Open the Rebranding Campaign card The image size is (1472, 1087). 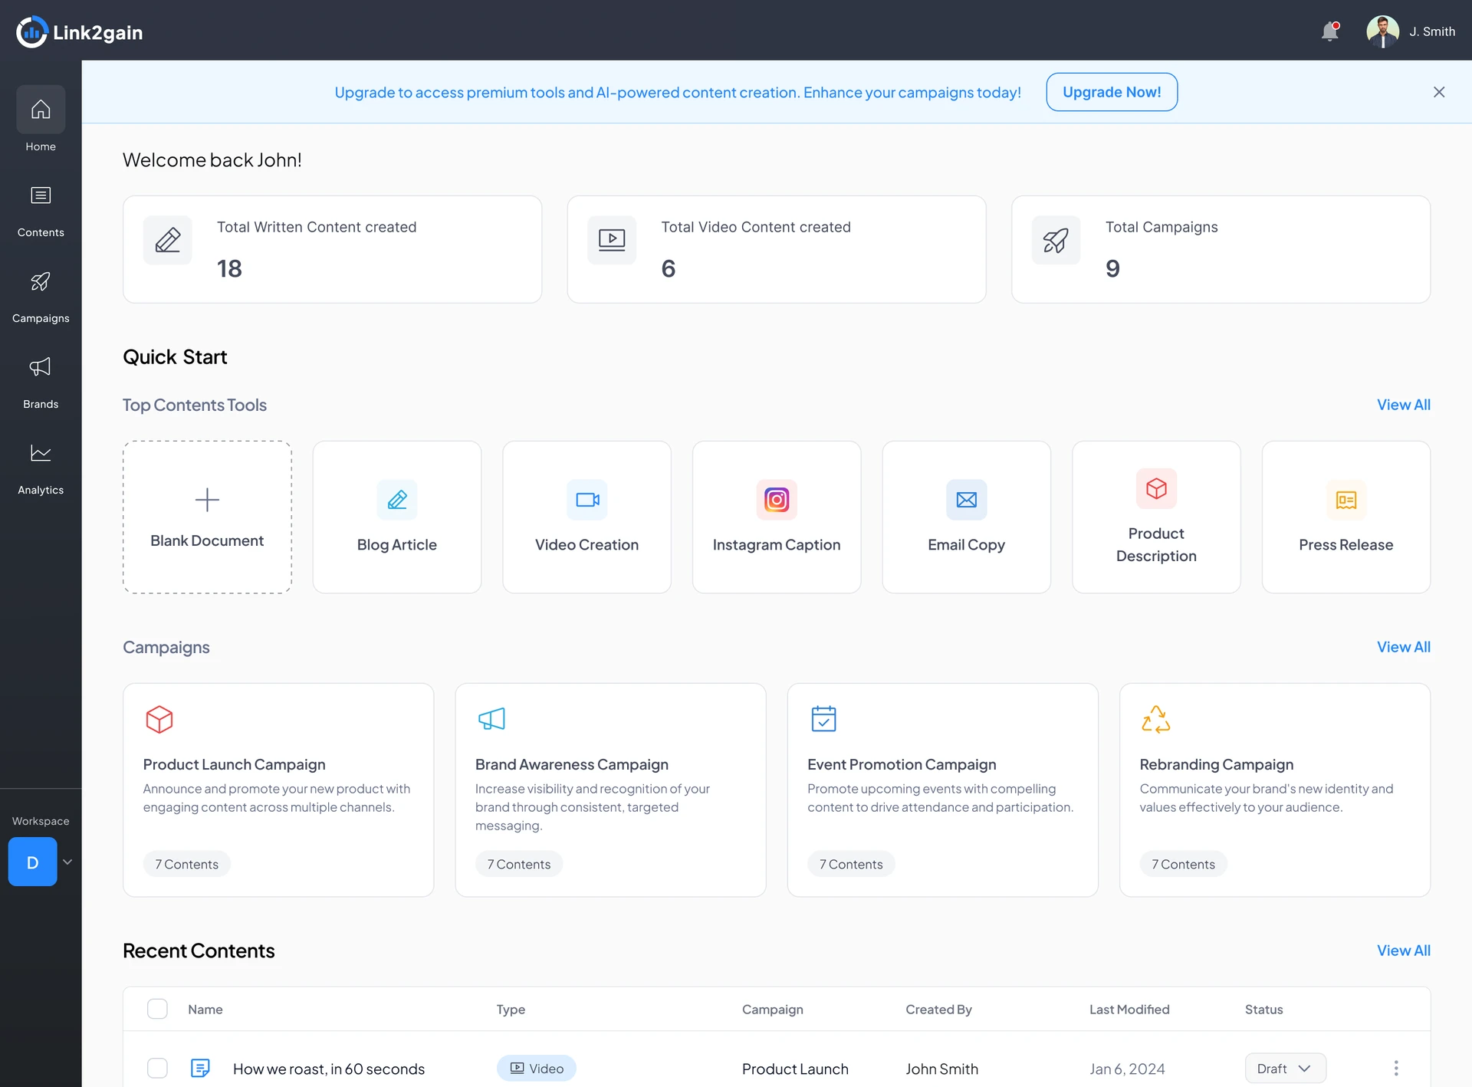coord(1275,790)
